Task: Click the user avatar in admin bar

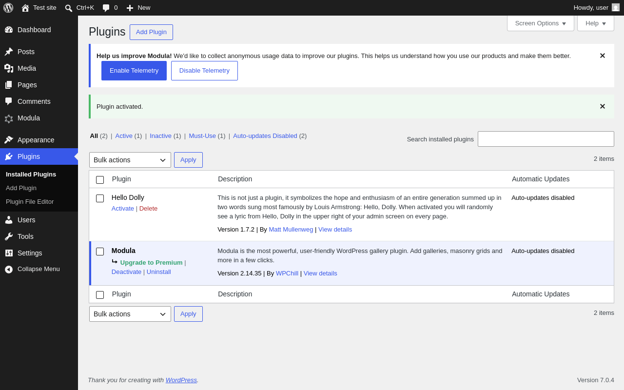Action: tap(616, 7)
